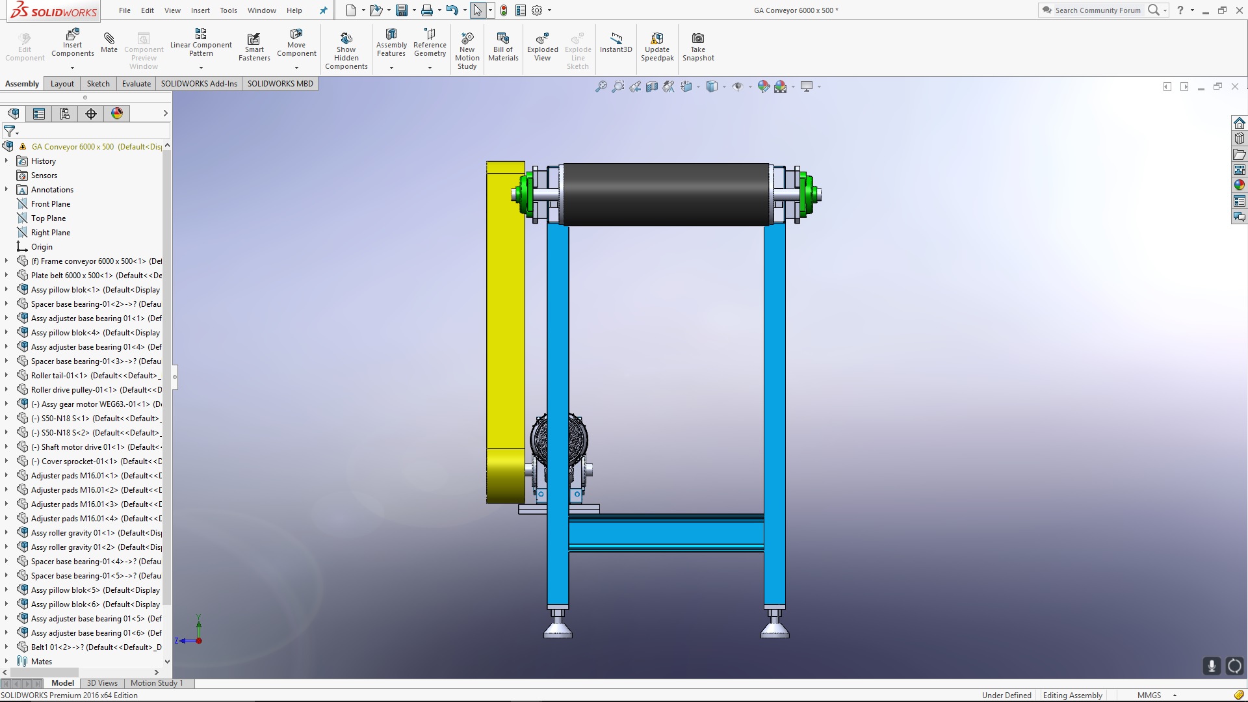1248x702 pixels.
Task: Open the 3D Views bottom tab
Action: click(x=102, y=683)
